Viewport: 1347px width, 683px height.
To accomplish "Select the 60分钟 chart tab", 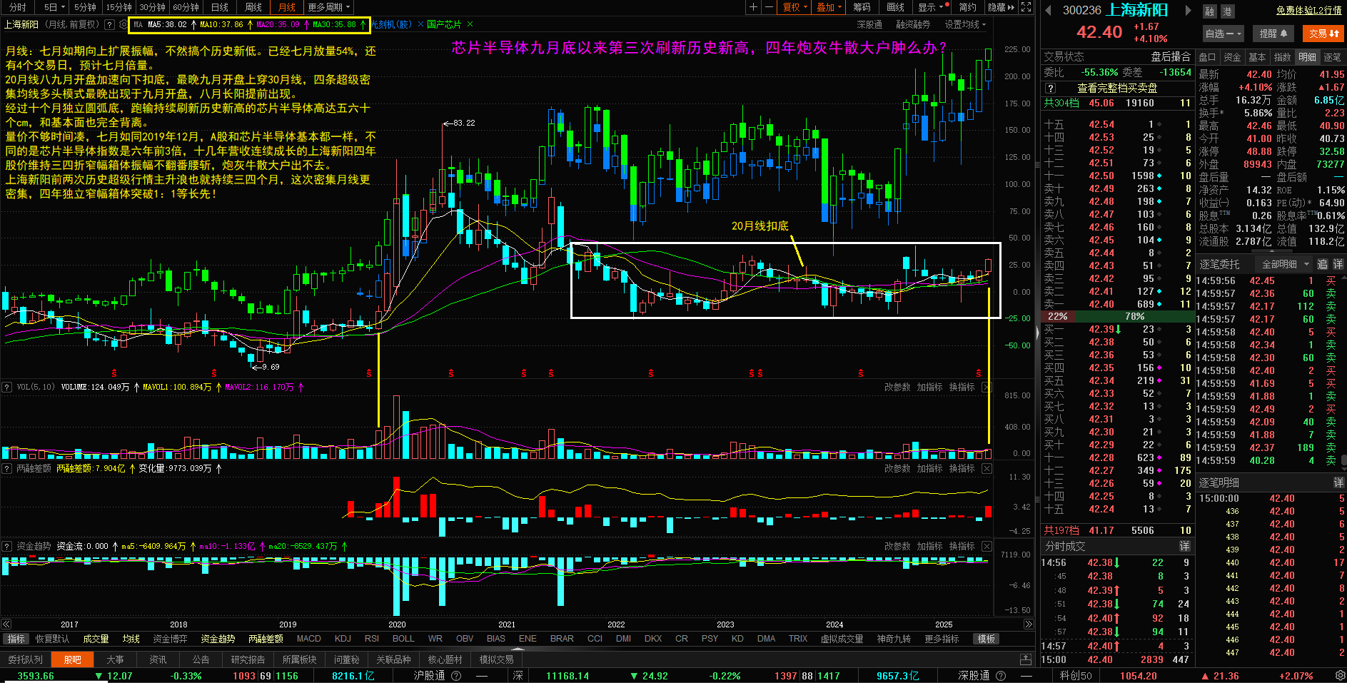I will pyautogui.click(x=186, y=7).
